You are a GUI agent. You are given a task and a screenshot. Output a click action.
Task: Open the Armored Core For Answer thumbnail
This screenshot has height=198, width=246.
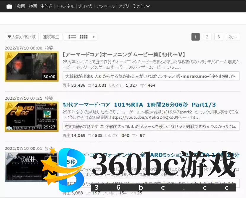[x=32, y=167]
